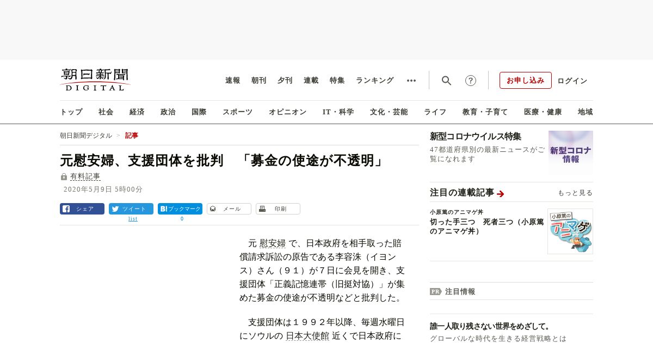Open 切った手三つ 死者三つ article link
This screenshot has height=343, width=653.
tap(486, 226)
